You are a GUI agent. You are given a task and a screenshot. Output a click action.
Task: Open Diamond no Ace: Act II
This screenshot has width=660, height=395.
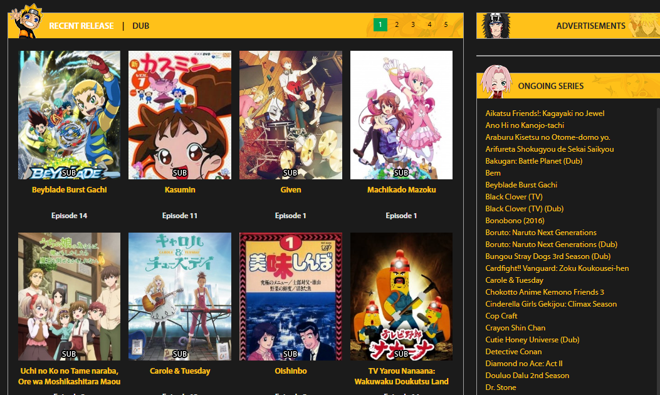(x=524, y=364)
